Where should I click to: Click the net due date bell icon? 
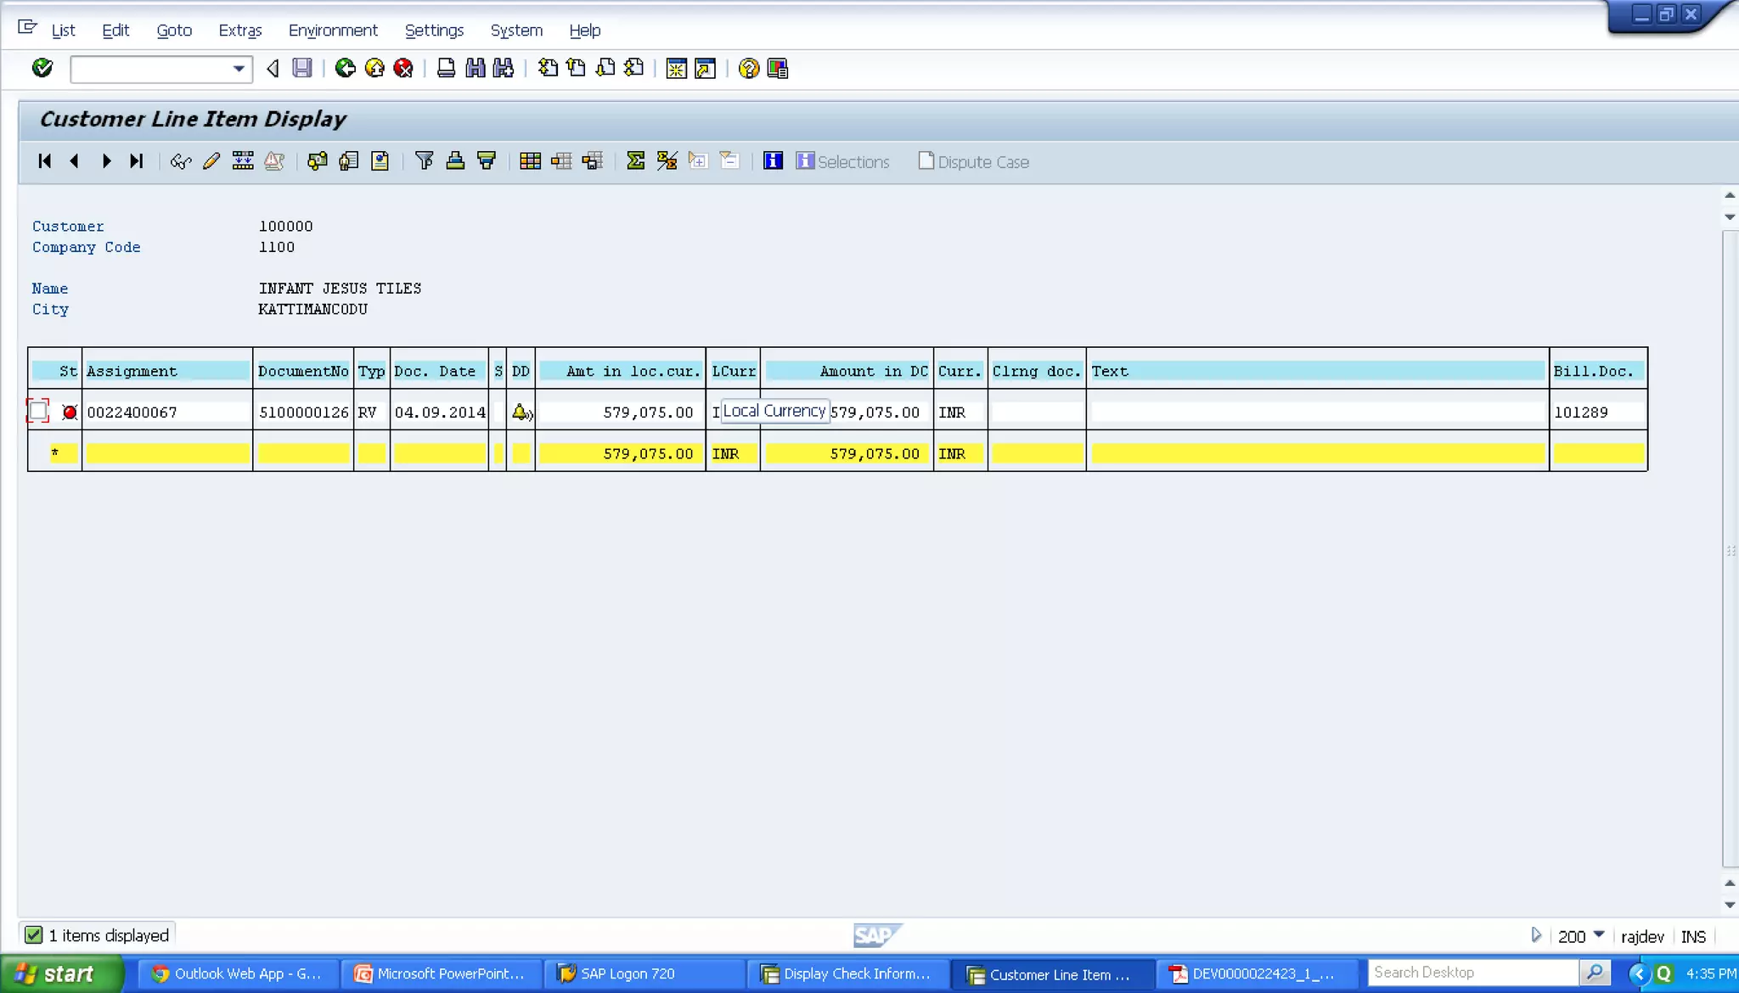coord(521,412)
